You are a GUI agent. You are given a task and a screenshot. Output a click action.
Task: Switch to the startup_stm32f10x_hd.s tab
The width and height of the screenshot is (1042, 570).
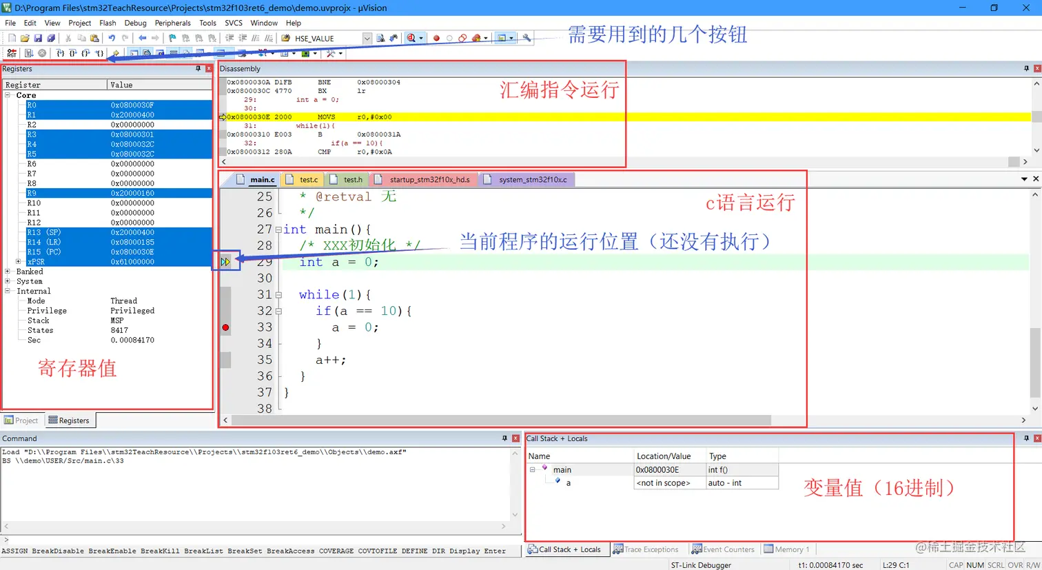423,180
